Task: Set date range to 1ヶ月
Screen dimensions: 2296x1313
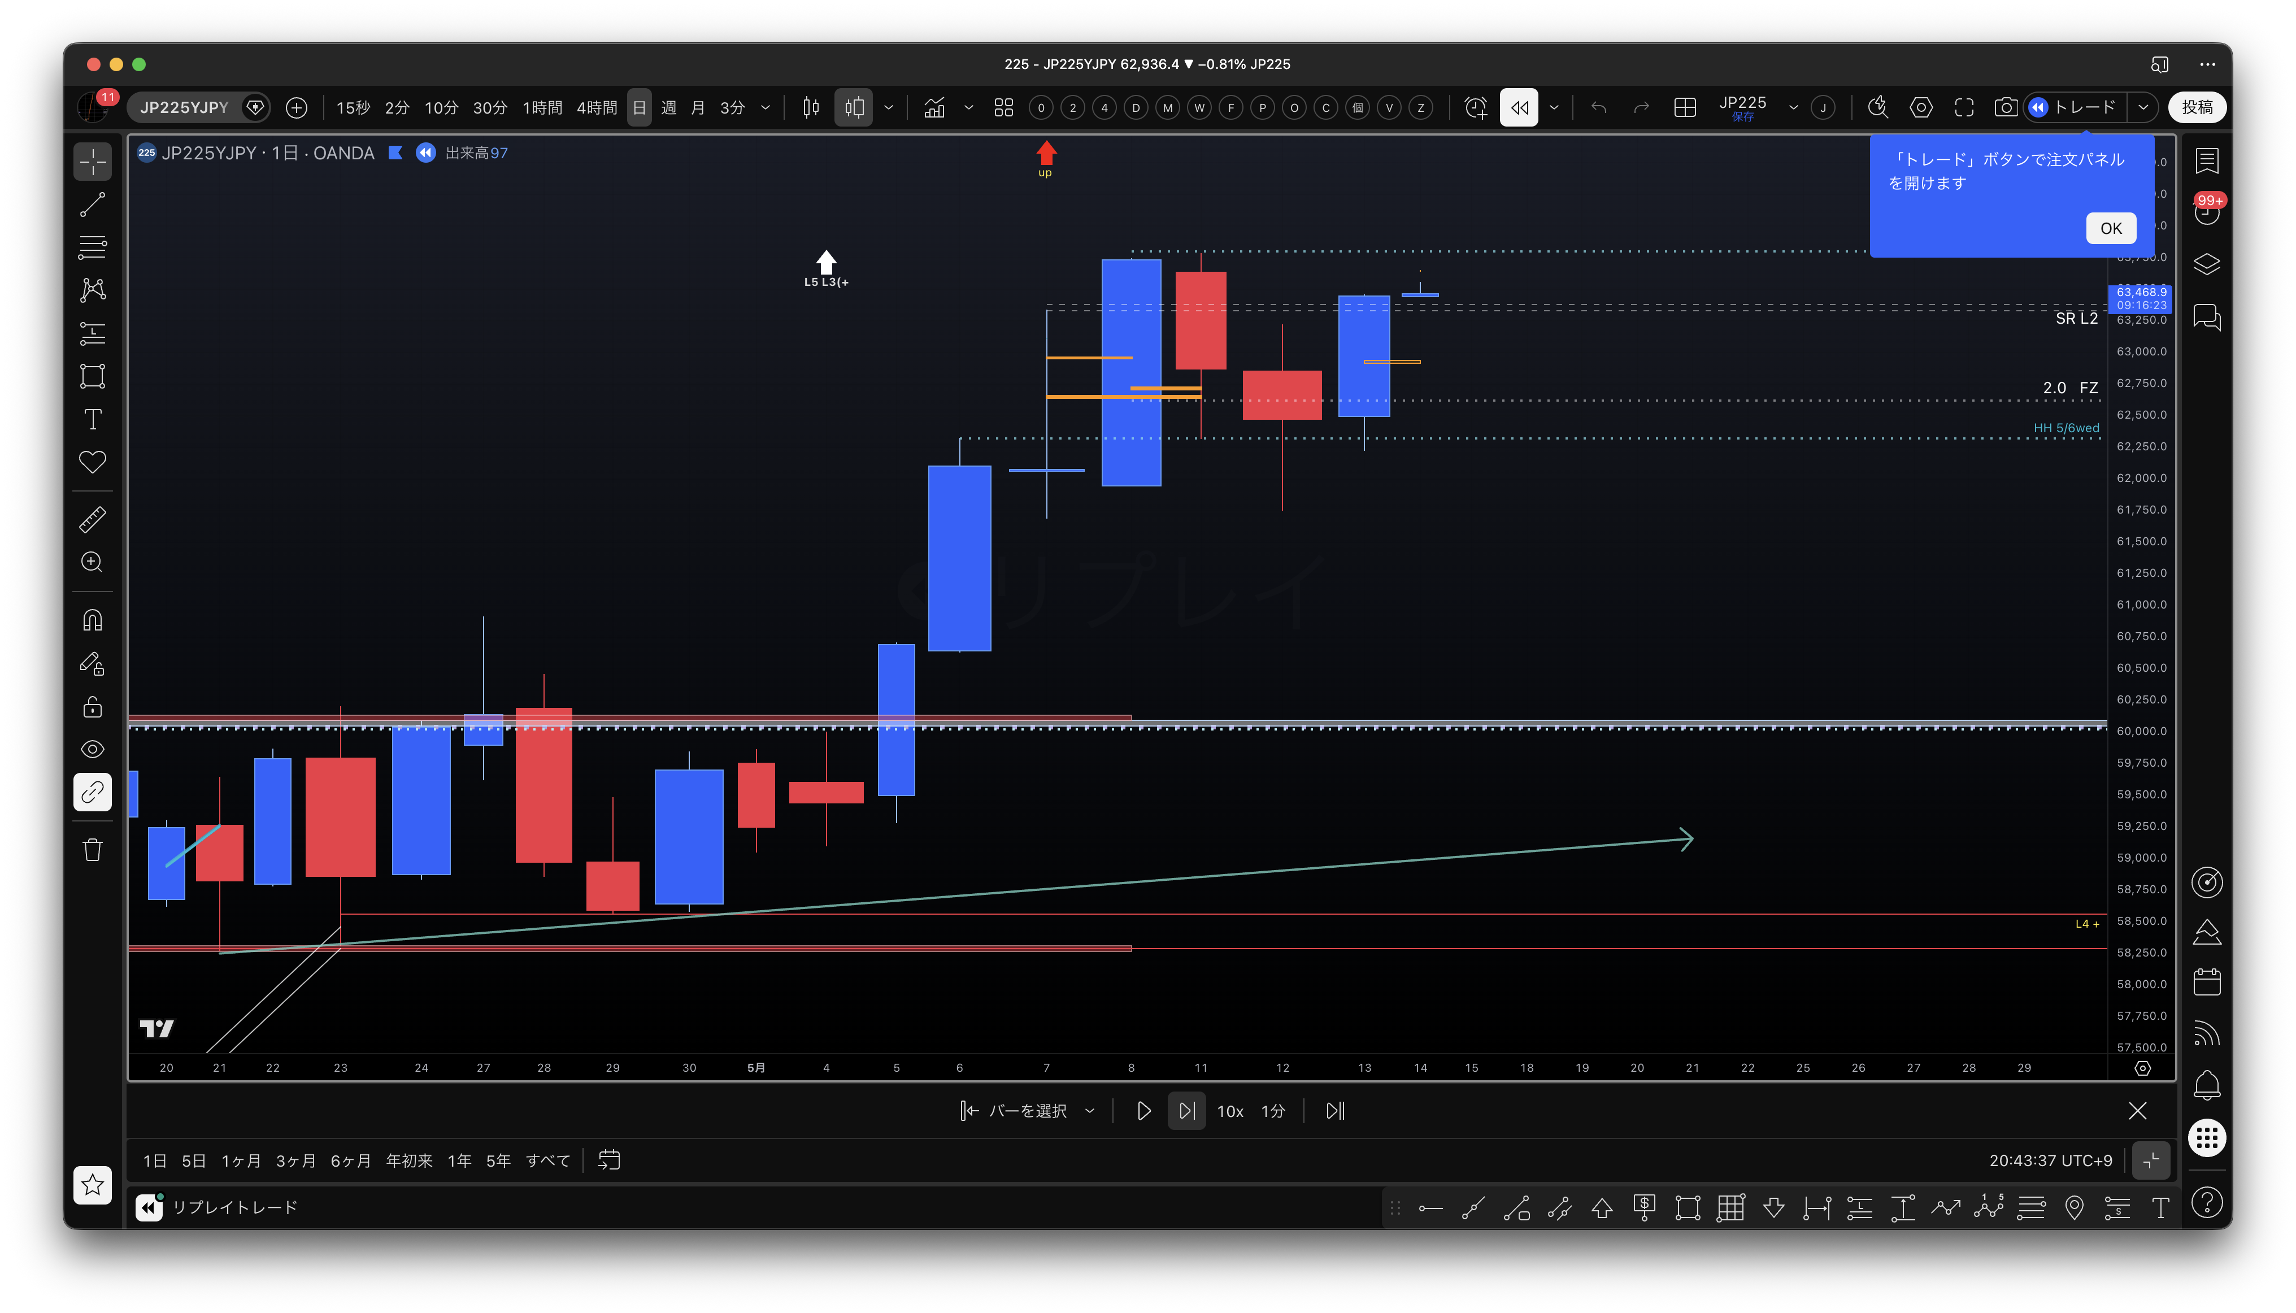Action: (x=241, y=1160)
